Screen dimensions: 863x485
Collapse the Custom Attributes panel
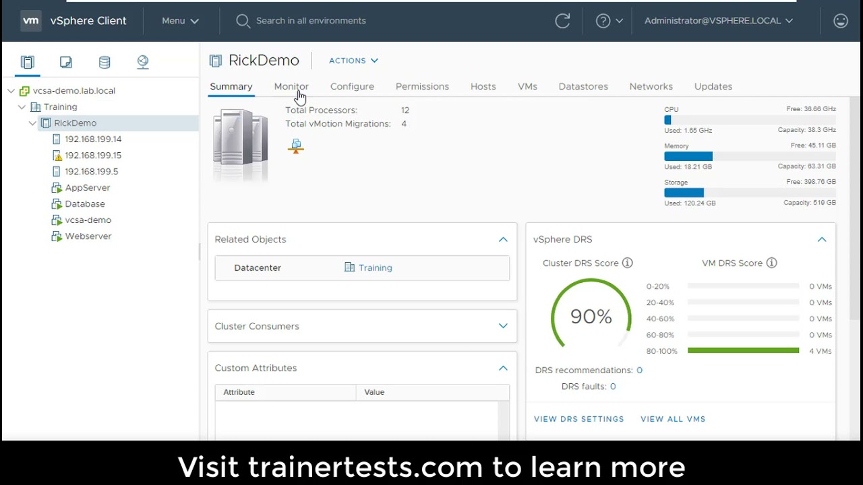pyautogui.click(x=503, y=368)
